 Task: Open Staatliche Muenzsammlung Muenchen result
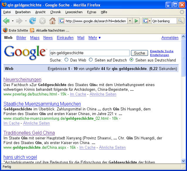tap(42, 104)
